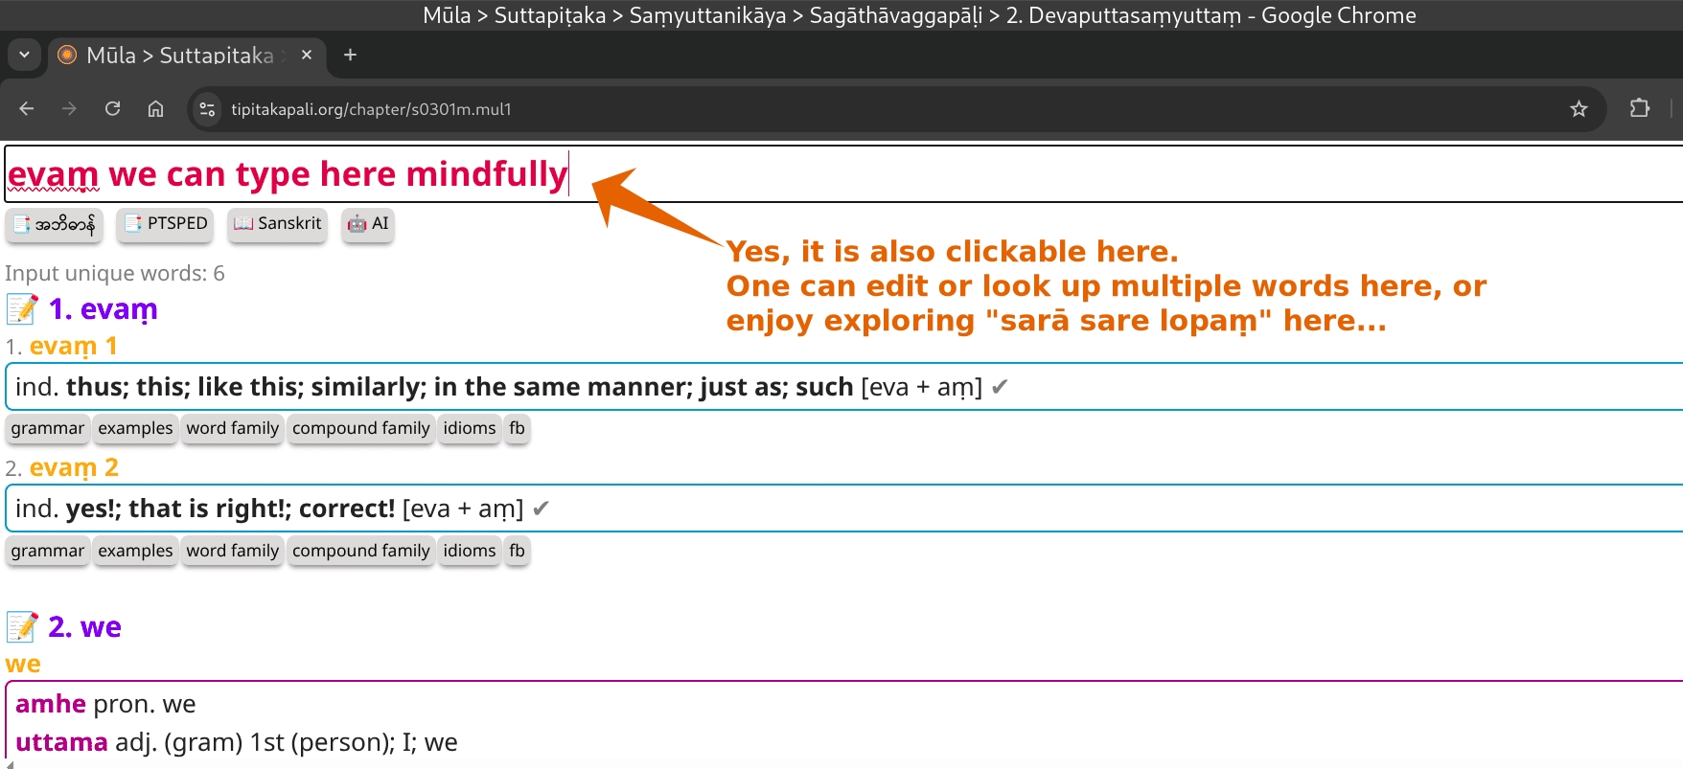Click the Pali word uttama

pyautogui.click(x=61, y=742)
